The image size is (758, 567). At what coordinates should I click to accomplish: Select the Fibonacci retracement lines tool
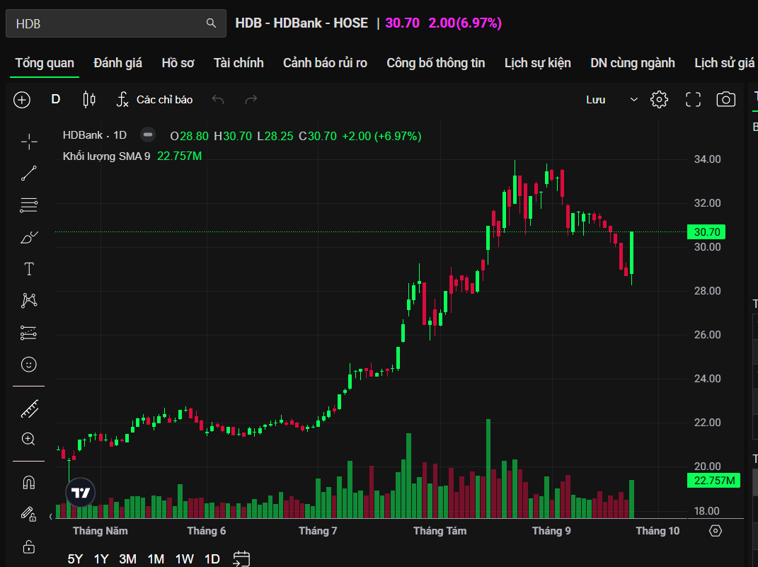(29, 205)
